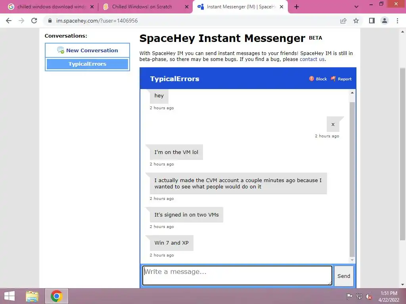Open the browser side panel
The width and height of the screenshot is (406, 304).
click(x=372, y=21)
